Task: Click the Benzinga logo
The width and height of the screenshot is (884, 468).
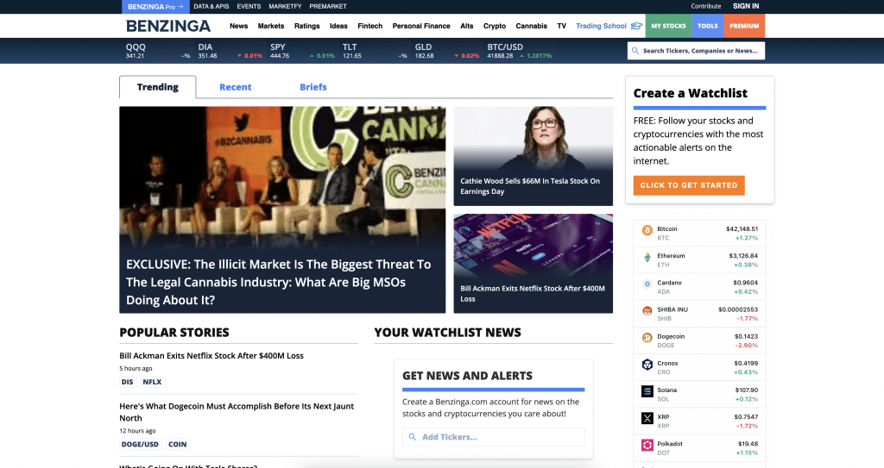Action: tap(168, 26)
